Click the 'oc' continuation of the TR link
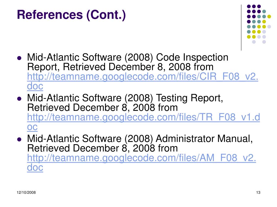This screenshot has width=277, height=207. [32, 127]
